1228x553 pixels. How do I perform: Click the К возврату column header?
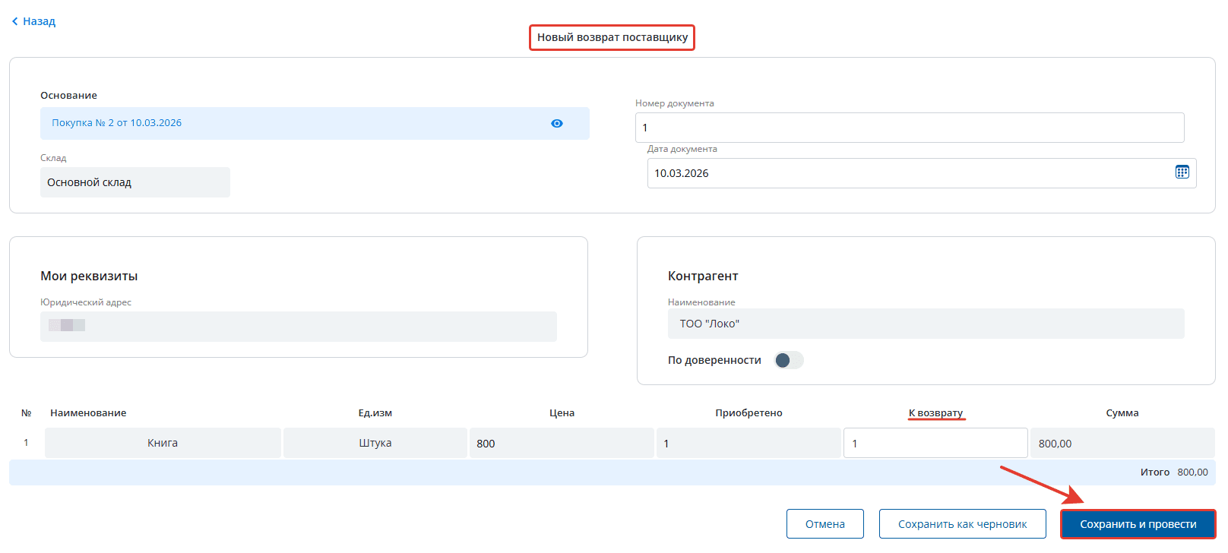[x=935, y=413]
